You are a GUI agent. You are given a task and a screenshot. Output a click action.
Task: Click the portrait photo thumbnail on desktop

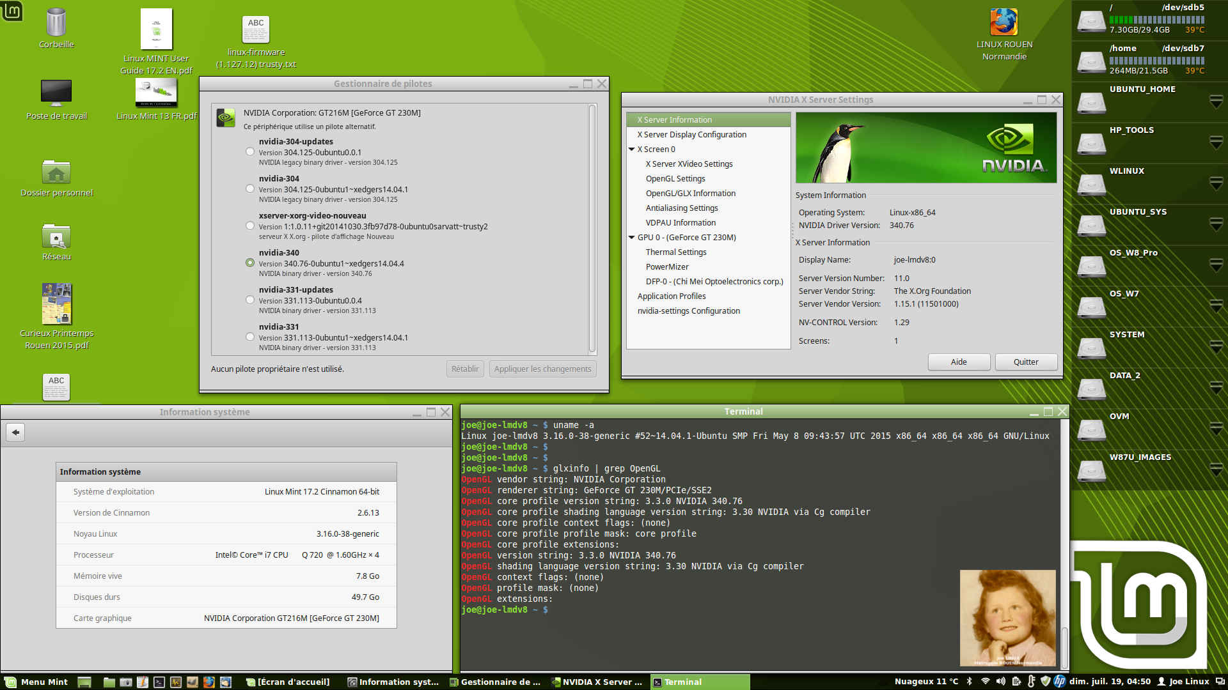coord(1007,618)
